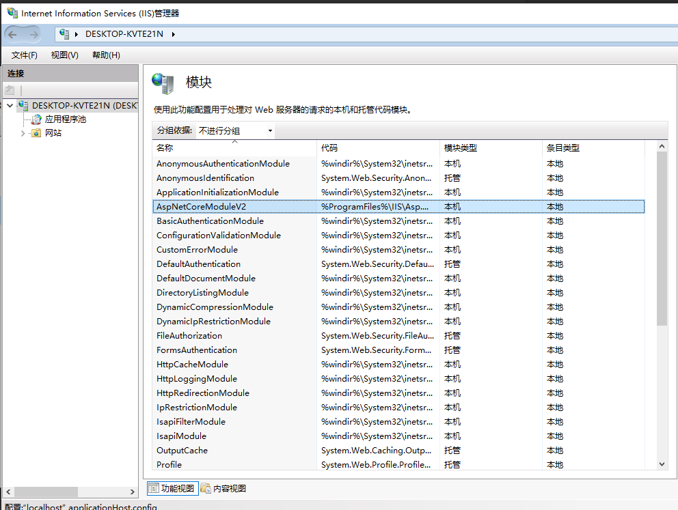Select IsapiModule row
Viewport: 678px width, 510px height.
point(398,436)
